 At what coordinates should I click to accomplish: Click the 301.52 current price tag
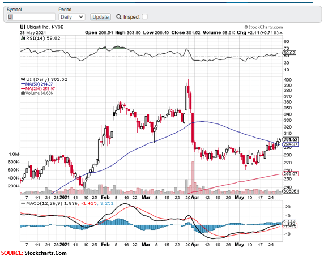point(291,140)
